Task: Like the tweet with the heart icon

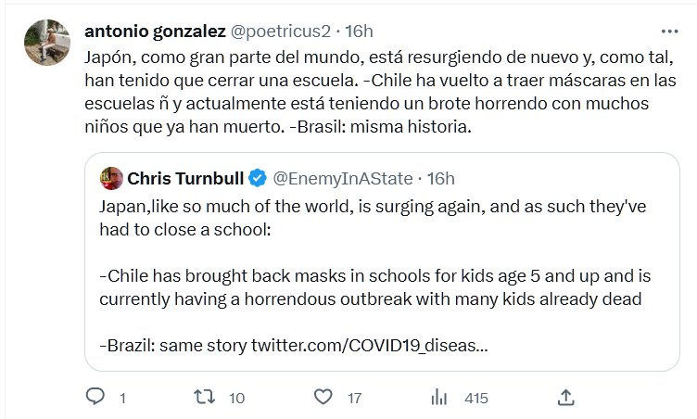Action: coord(323,398)
